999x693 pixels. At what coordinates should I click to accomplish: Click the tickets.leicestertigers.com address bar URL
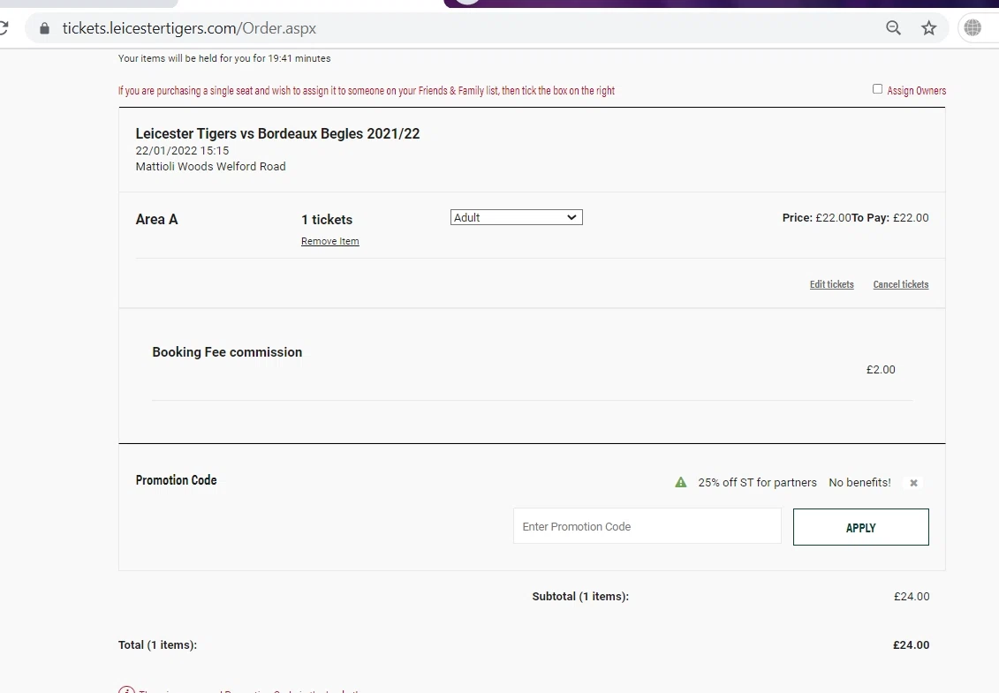[189, 28]
